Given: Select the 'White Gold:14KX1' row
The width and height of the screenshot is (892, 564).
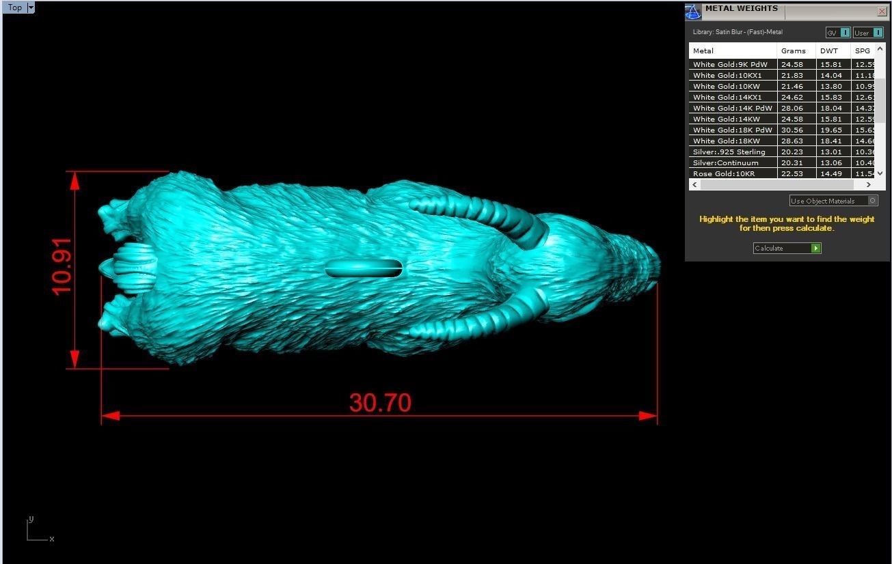Looking at the screenshot, I should point(782,97).
